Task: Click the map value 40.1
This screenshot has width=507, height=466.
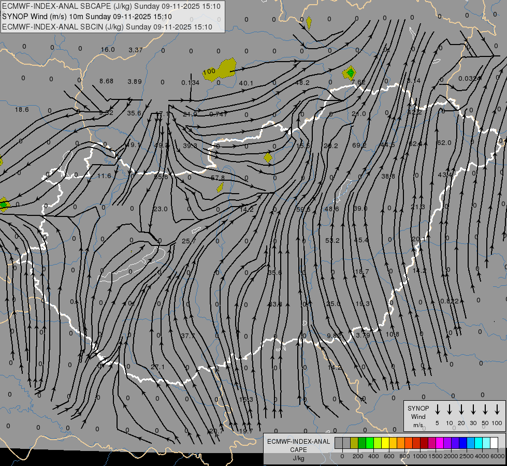Action: [x=246, y=83]
